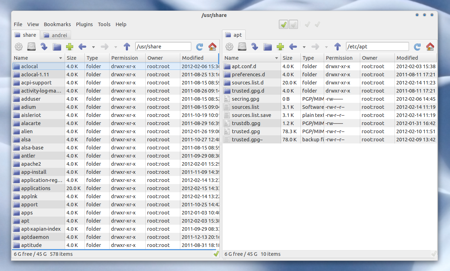Open a new folder with the folder icon
Image resolution: width=450 pixels, height=271 pixels.
coord(57,46)
